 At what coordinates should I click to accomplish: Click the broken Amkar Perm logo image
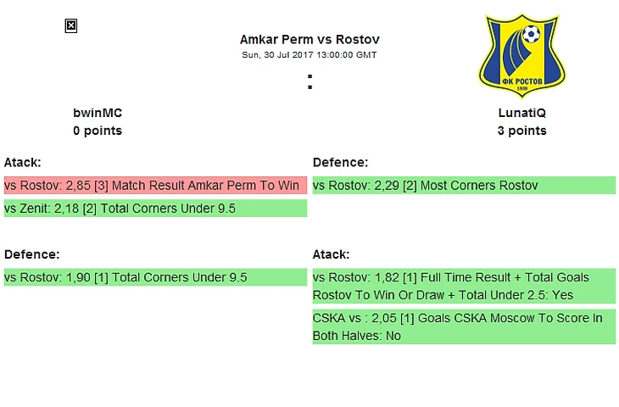[x=71, y=26]
